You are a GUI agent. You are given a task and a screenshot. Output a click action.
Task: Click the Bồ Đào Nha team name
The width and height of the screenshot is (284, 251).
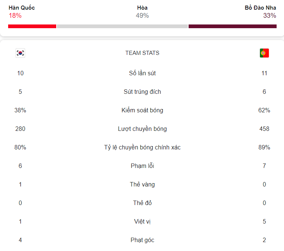[260, 8]
